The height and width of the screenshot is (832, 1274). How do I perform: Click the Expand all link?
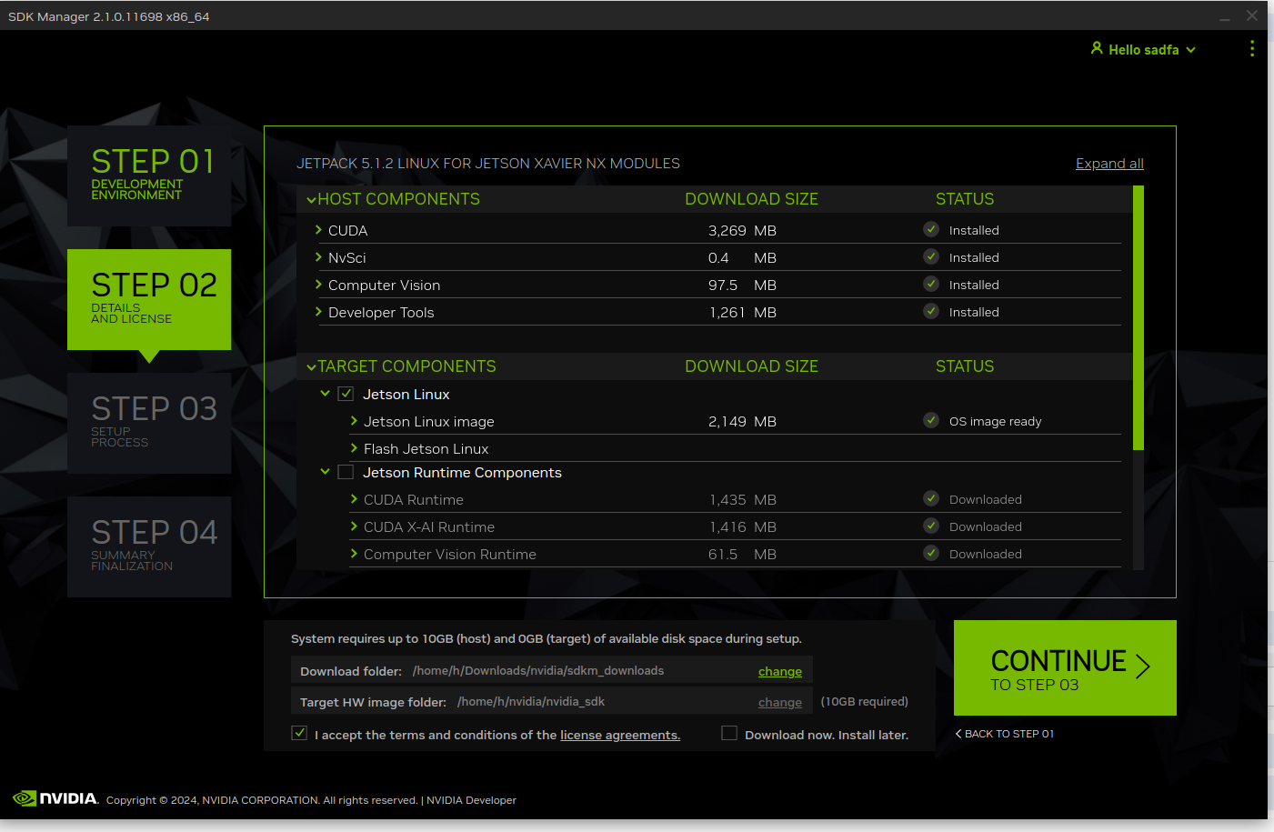pos(1109,164)
